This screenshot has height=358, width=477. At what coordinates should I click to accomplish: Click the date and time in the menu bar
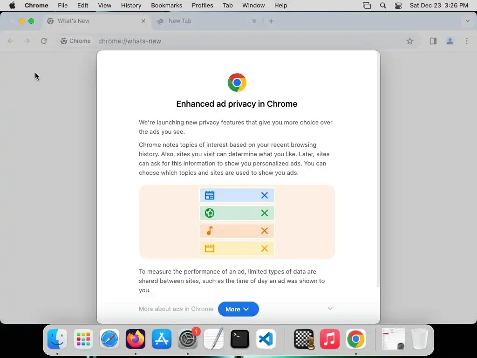(439, 6)
